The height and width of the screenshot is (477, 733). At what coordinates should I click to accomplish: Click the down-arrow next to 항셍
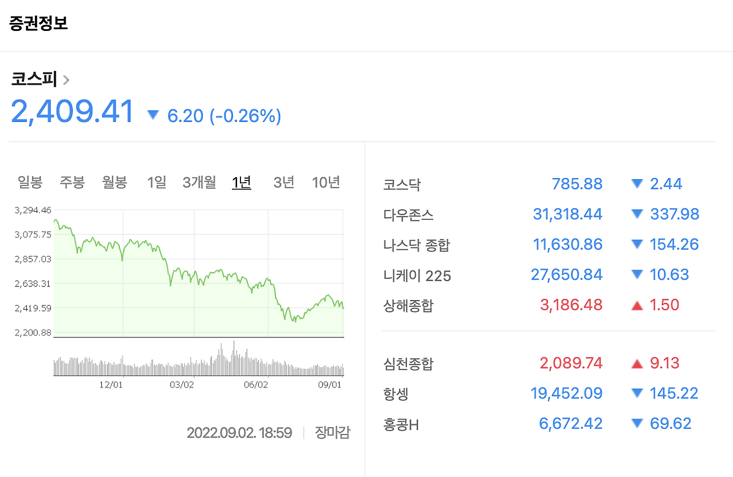[637, 393]
